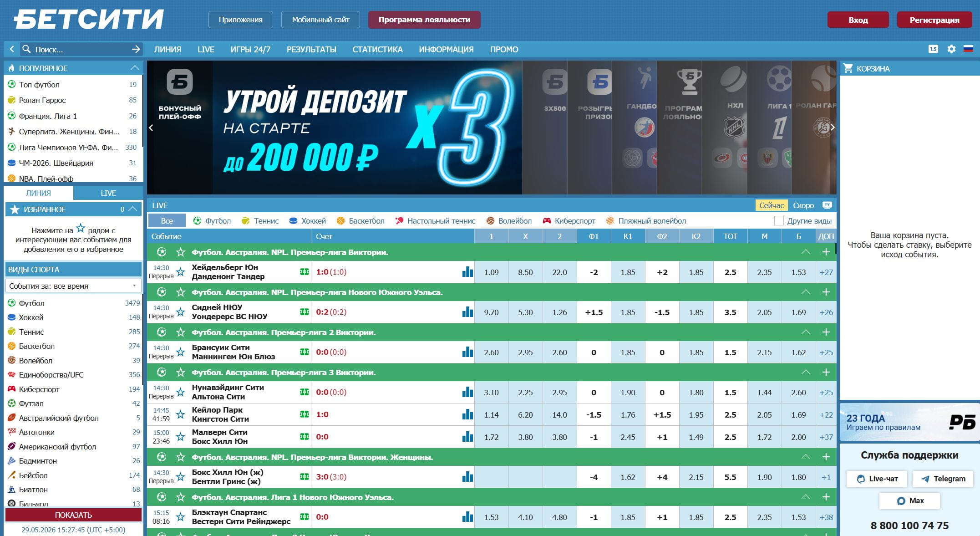The height and width of the screenshot is (536, 980).
Task: Click the live TV broadcast icon
Action: (827, 205)
